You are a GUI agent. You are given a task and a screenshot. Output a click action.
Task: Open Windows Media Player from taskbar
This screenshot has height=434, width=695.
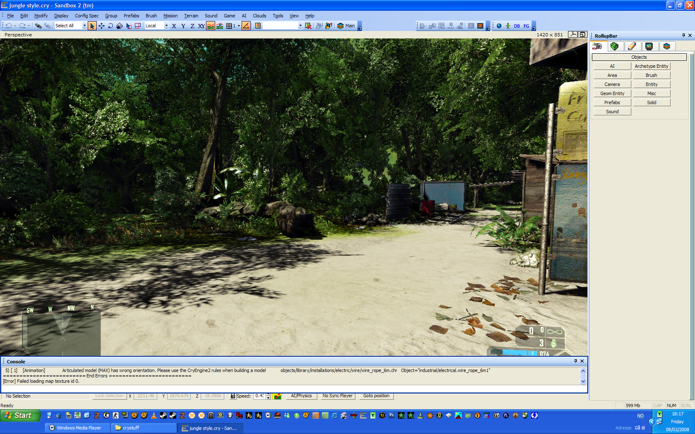point(77,428)
